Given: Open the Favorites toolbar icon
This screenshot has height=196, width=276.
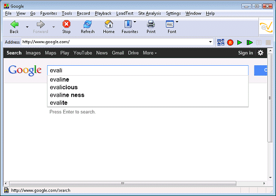Looking at the screenshot, I should (128, 24).
